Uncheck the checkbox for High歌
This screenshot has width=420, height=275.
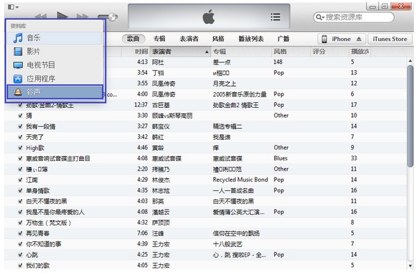pyautogui.click(x=20, y=147)
